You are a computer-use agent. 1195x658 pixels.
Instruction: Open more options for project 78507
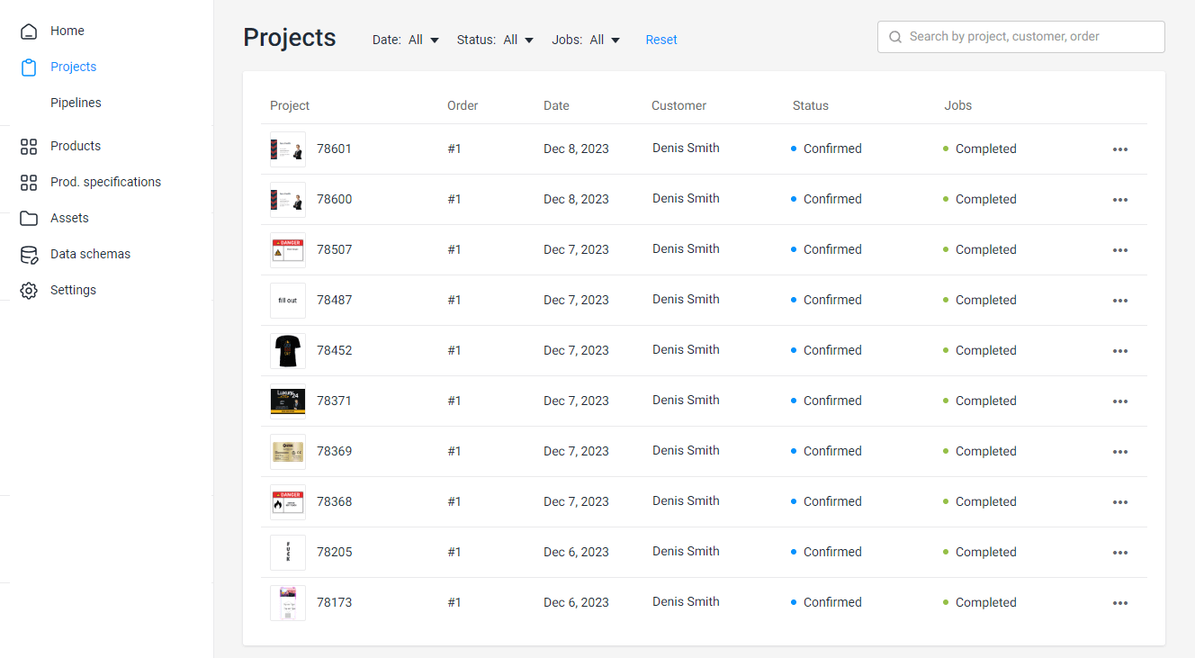pyautogui.click(x=1120, y=250)
